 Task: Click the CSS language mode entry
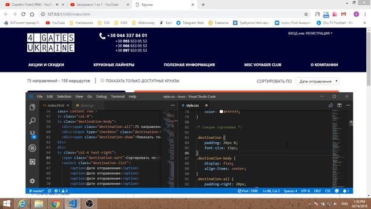[x=328, y=191]
